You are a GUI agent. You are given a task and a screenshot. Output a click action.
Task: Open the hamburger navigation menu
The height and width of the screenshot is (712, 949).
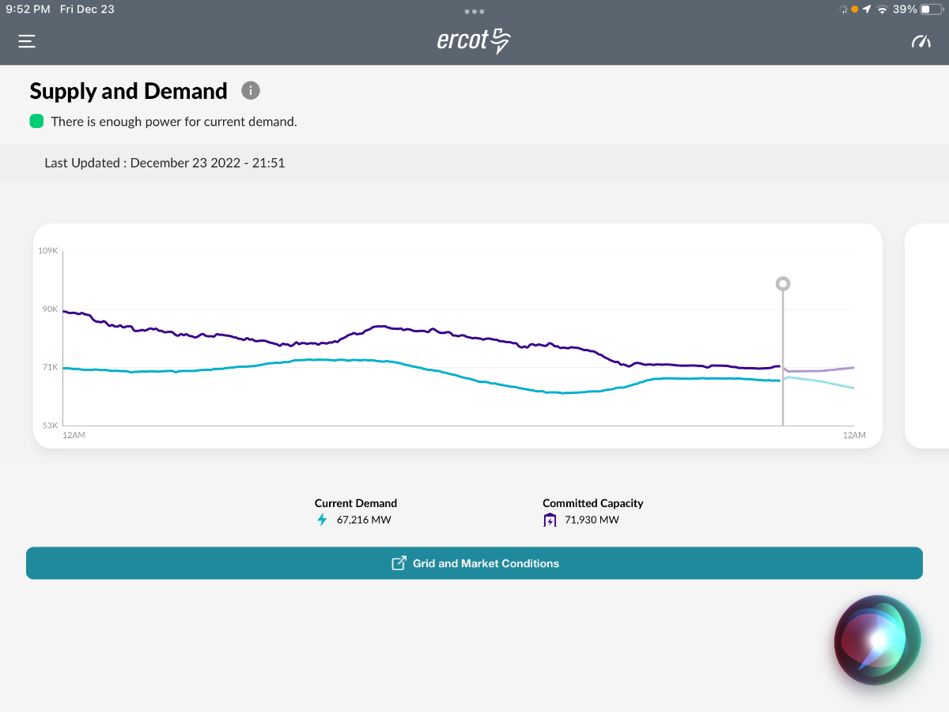pyautogui.click(x=26, y=40)
